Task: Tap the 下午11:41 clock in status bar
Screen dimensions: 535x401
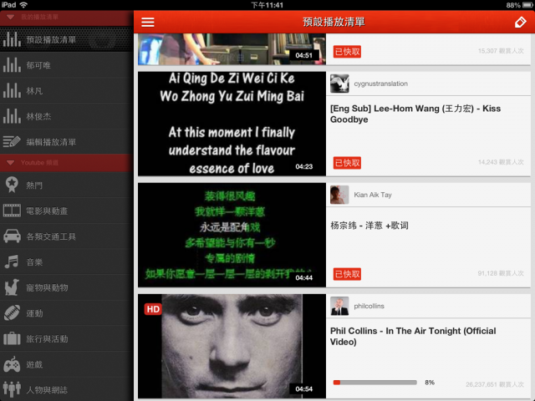Action: coord(267,5)
